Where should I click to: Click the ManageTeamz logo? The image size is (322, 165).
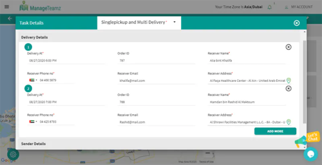40,7
